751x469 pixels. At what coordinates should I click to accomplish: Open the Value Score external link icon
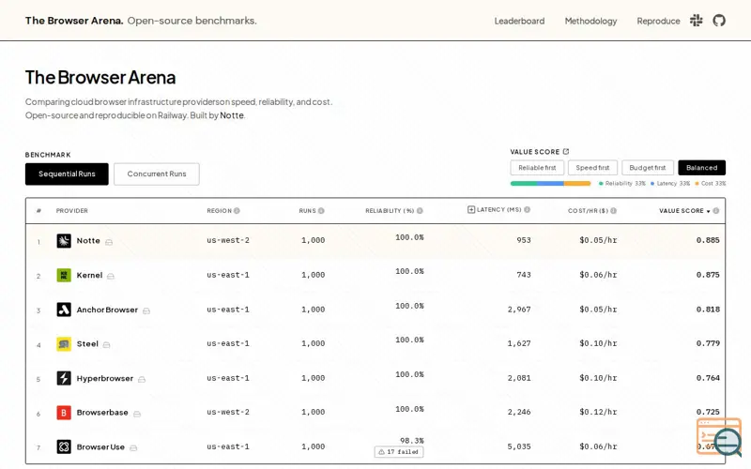pyautogui.click(x=566, y=151)
